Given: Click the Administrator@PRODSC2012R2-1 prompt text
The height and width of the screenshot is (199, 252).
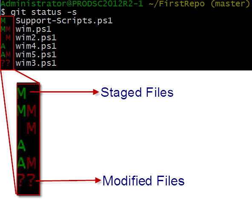Looking at the screenshot, I should pyautogui.click(x=72, y=3).
